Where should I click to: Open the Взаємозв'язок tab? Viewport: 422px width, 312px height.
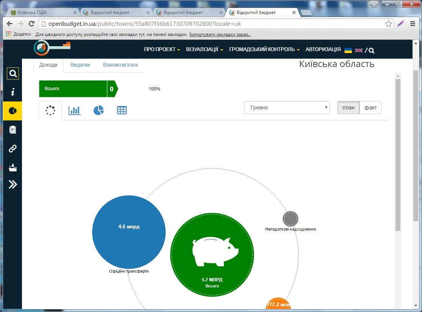pyautogui.click(x=120, y=65)
